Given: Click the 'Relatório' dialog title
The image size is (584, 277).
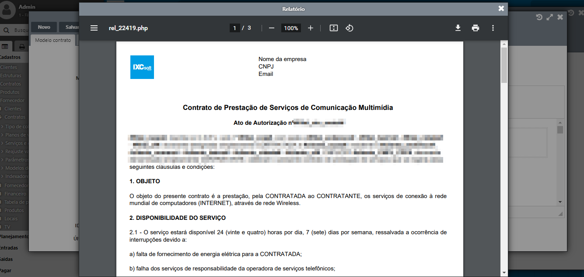Looking at the screenshot, I should pyautogui.click(x=294, y=9).
